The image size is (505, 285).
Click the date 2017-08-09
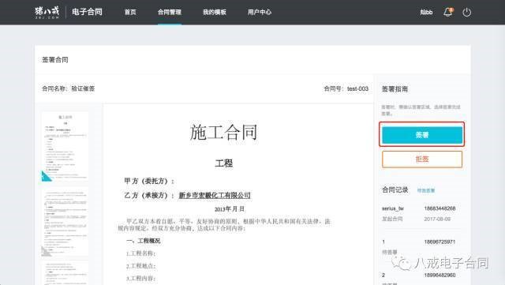tap(437, 219)
